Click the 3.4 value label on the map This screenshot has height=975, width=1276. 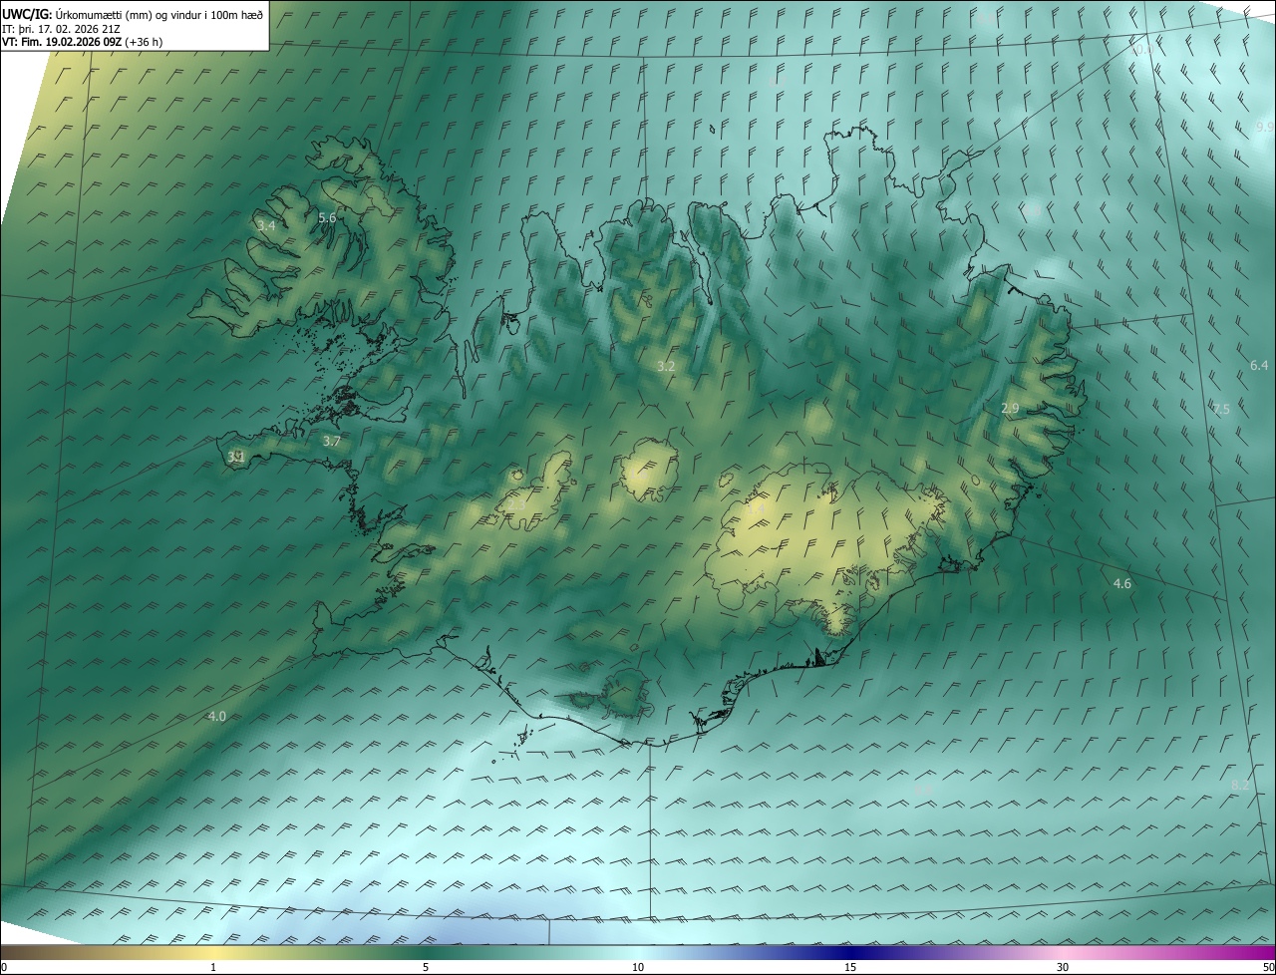[x=266, y=226]
